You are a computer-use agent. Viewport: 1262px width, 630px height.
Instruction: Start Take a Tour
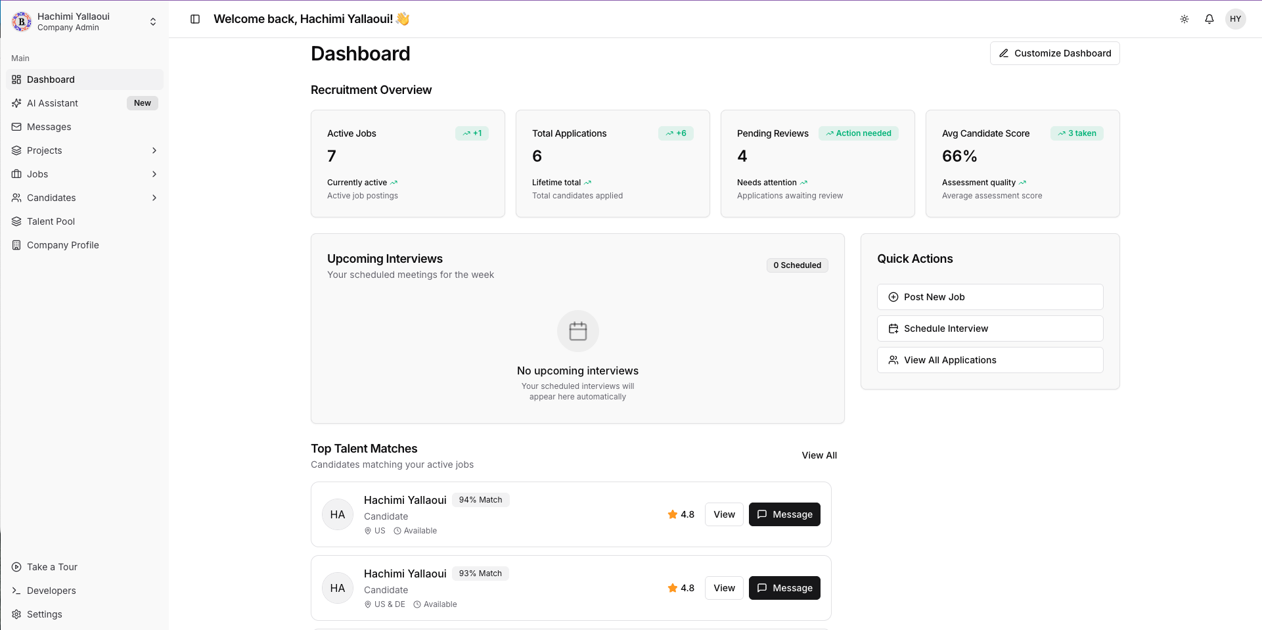pos(85,567)
